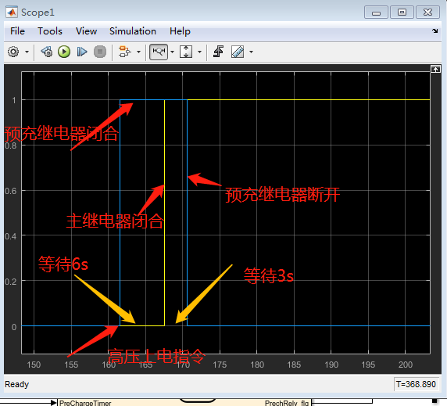Open the Help menu

[180, 31]
